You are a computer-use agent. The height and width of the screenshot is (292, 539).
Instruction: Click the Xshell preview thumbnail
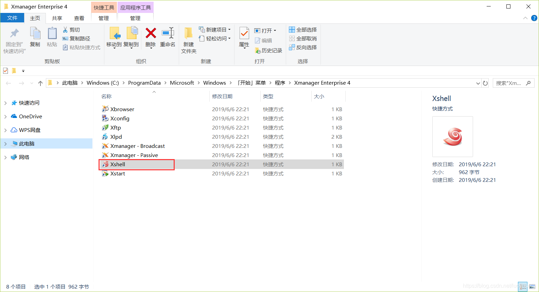[453, 137]
